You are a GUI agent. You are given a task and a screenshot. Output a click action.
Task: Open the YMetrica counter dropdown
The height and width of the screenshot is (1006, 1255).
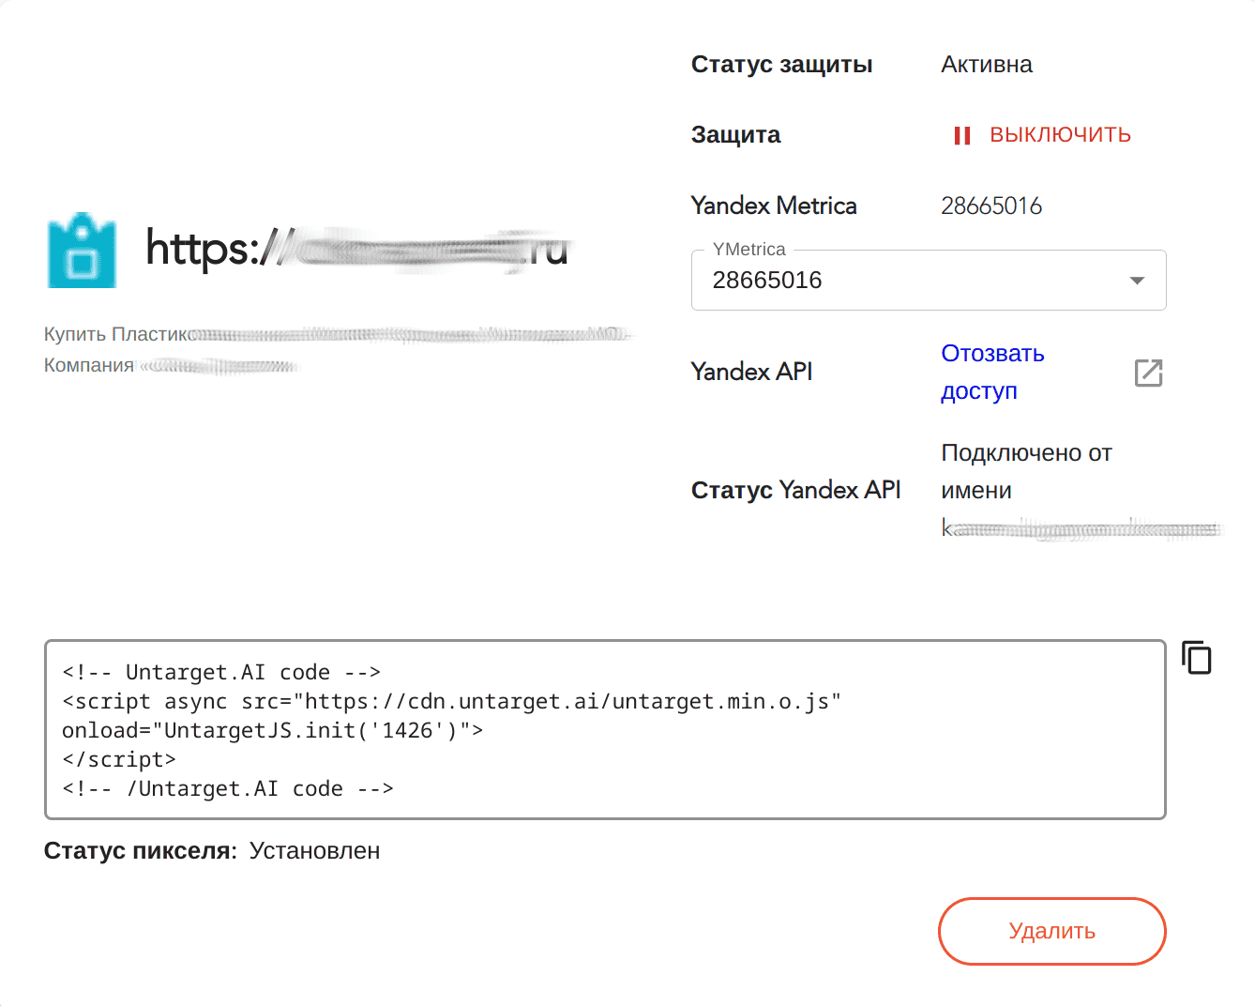[x=929, y=280]
